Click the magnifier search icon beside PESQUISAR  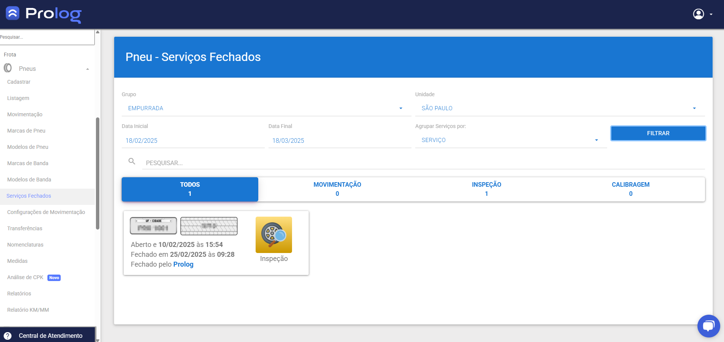click(132, 162)
